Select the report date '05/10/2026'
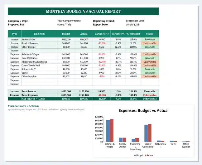Viewport: 202px width, 165px height. click(x=132, y=25)
